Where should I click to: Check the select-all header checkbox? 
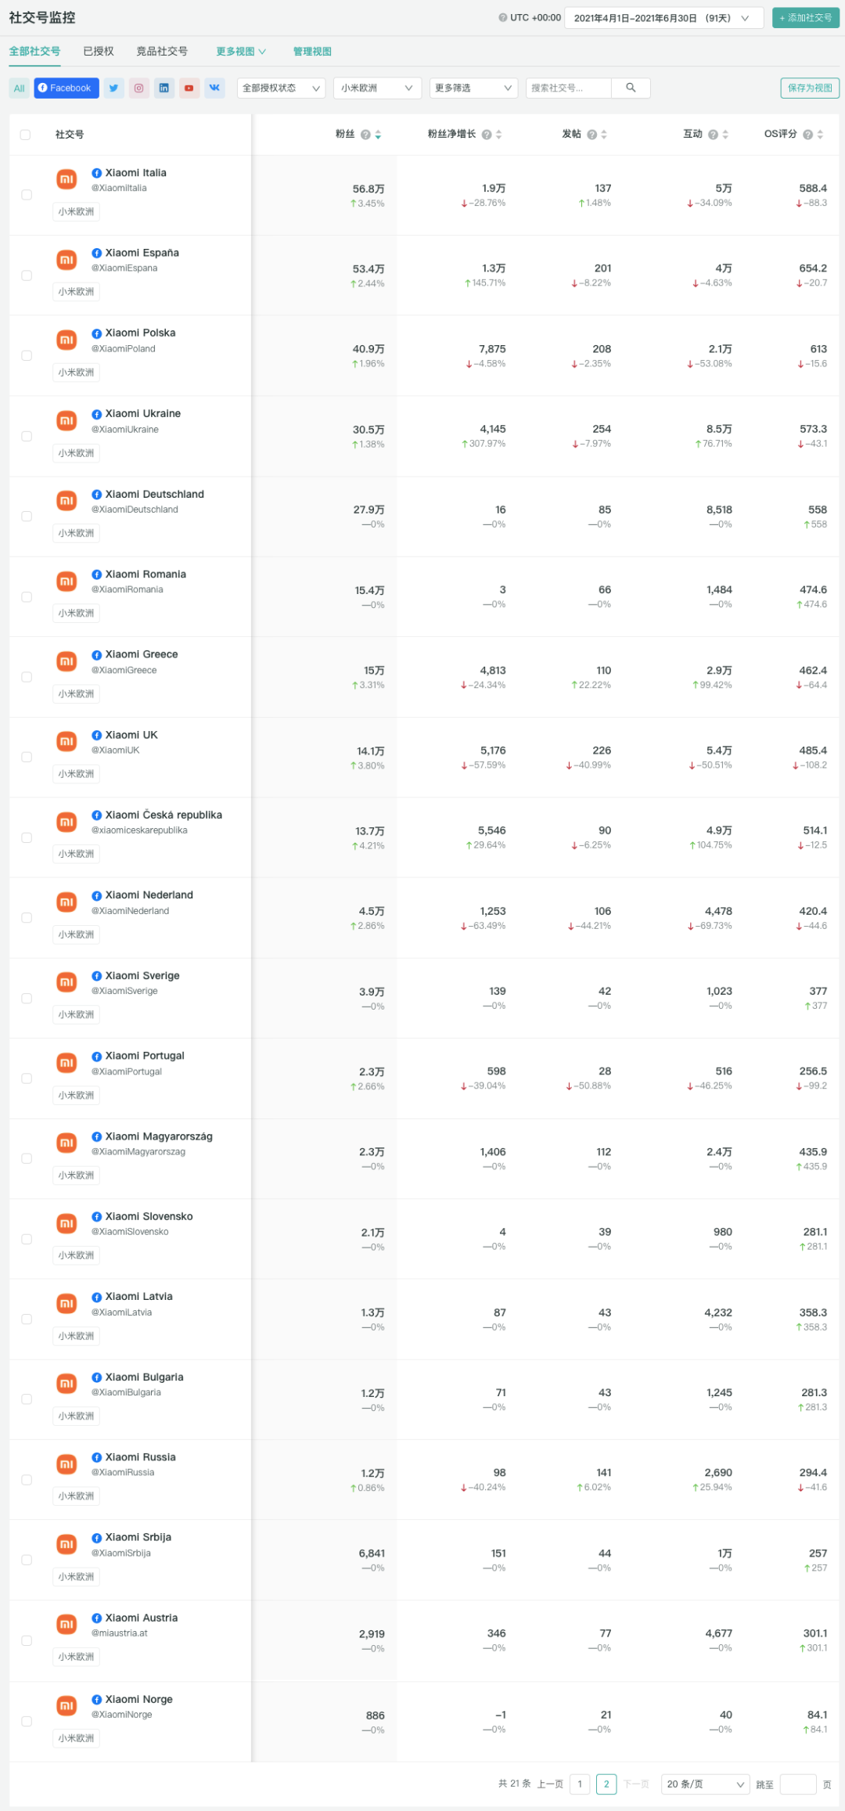25,135
